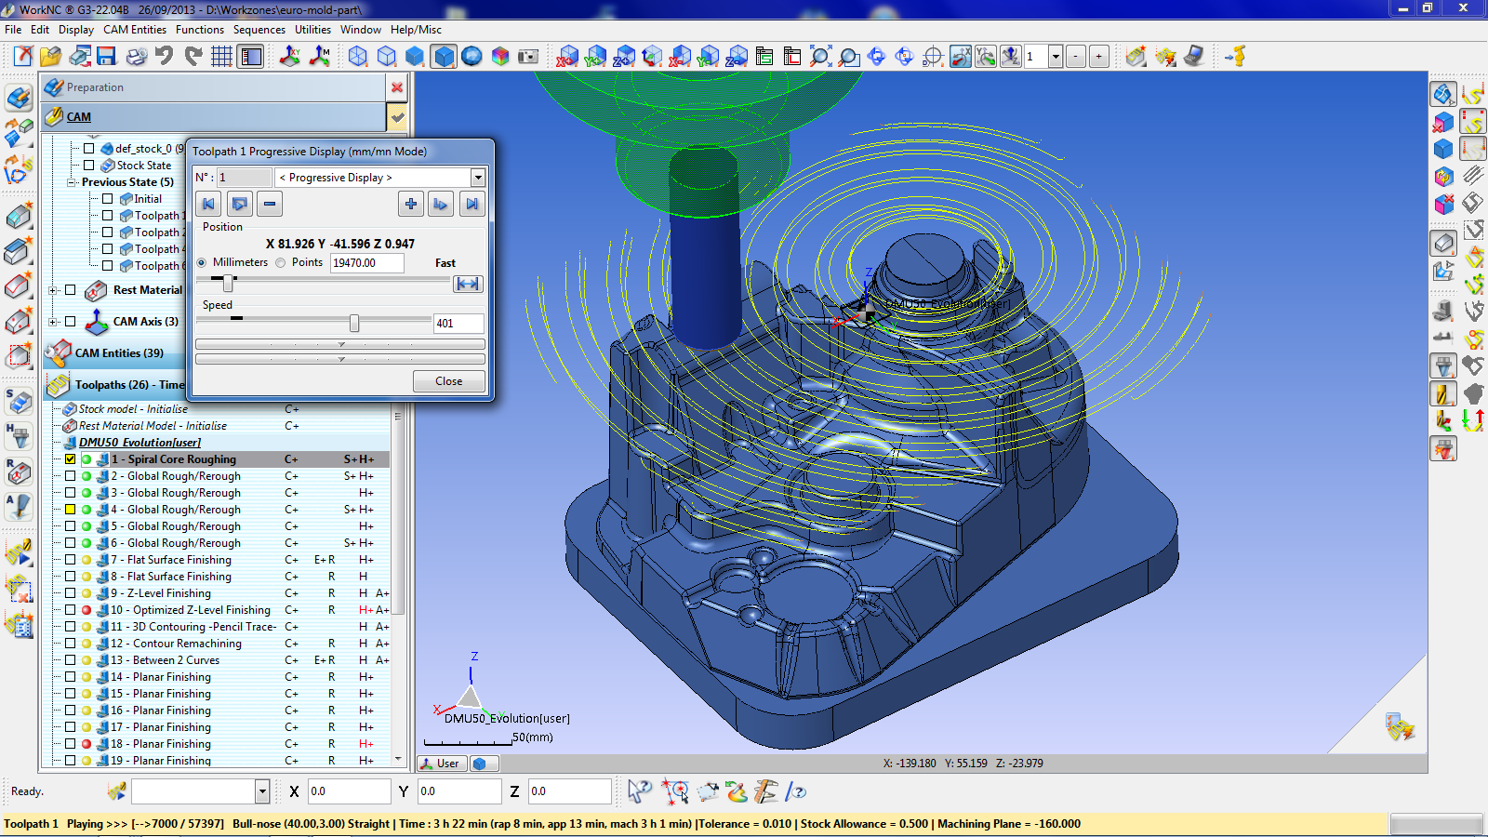The height and width of the screenshot is (837, 1488).
Task: Expand the Rest Material tree node
Action: coord(53,290)
